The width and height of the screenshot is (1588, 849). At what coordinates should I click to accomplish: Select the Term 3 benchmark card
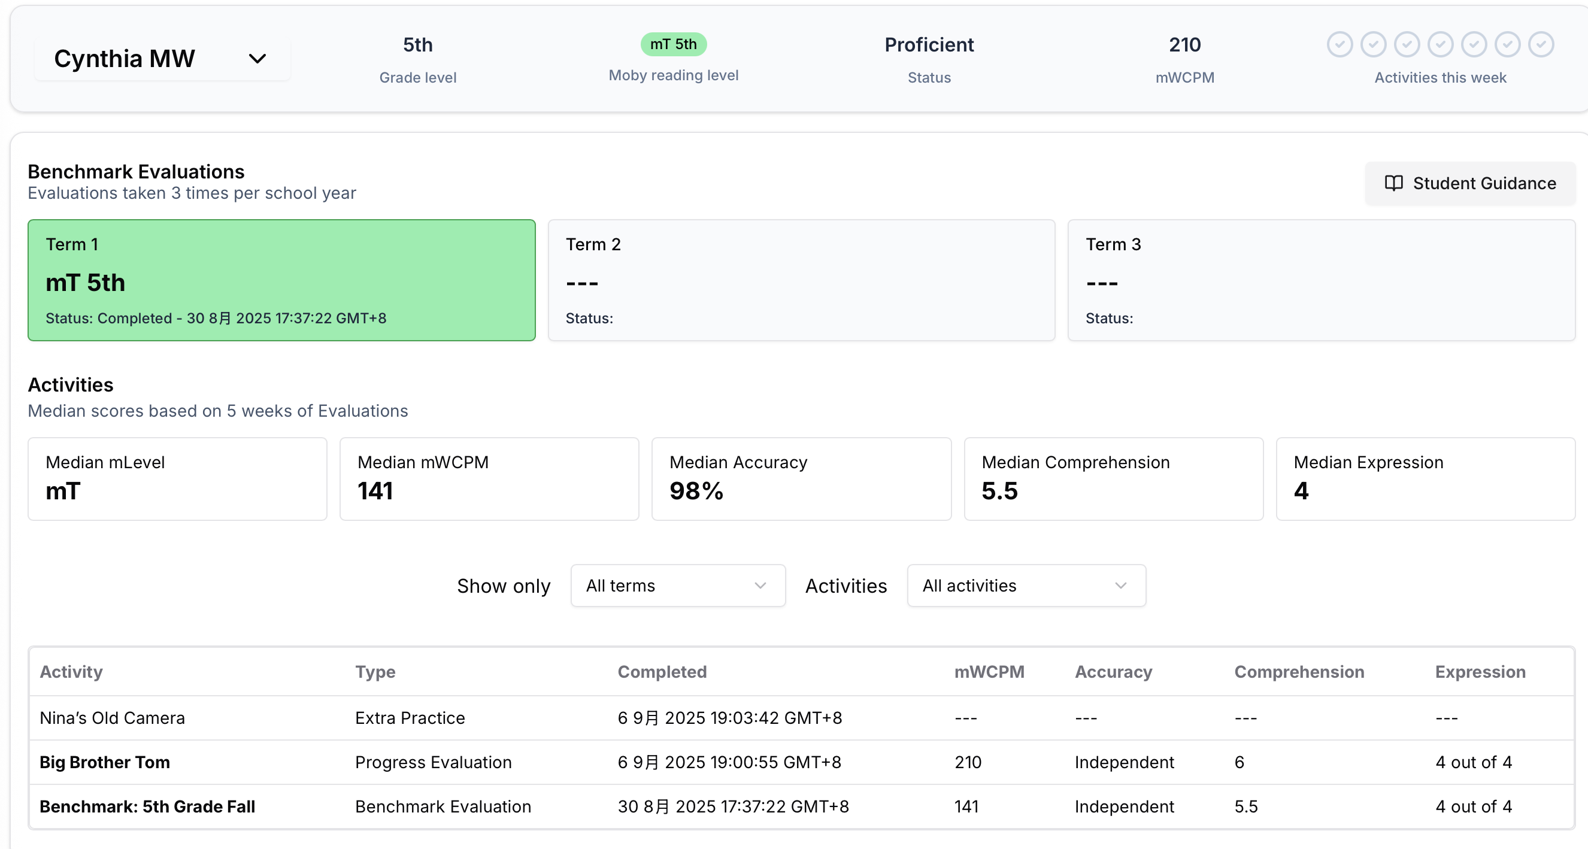(x=1320, y=280)
